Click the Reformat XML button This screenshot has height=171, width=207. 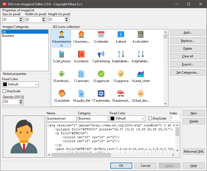coord(194,151)
